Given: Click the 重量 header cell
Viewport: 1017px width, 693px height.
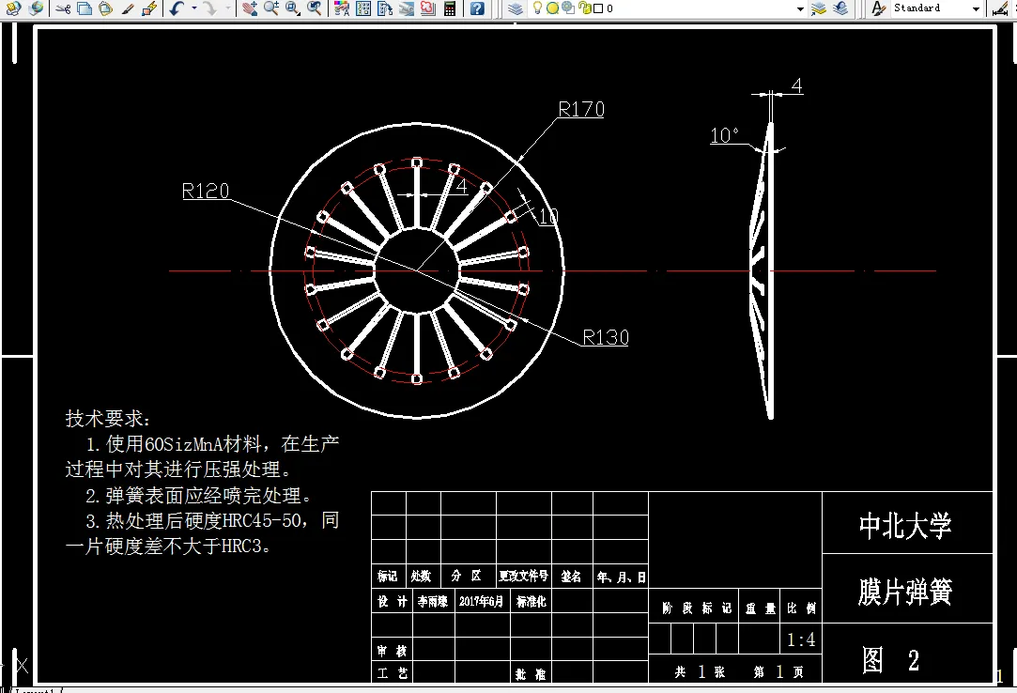Looking at the screenshot, I should click(x=760, y=608).
